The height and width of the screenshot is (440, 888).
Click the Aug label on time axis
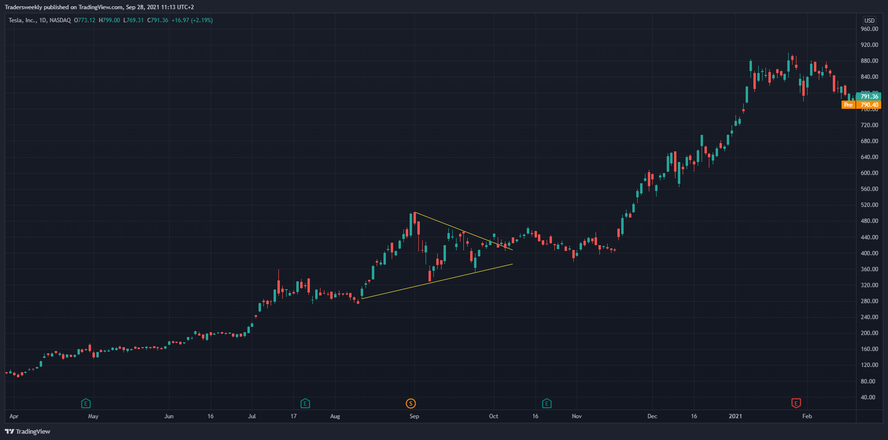tap(335, 416)
